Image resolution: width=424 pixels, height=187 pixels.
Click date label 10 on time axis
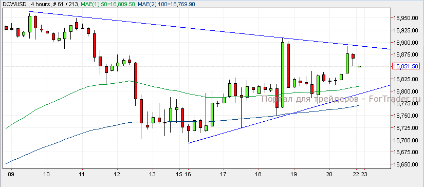pyautogui.click(x=47, y=175)
